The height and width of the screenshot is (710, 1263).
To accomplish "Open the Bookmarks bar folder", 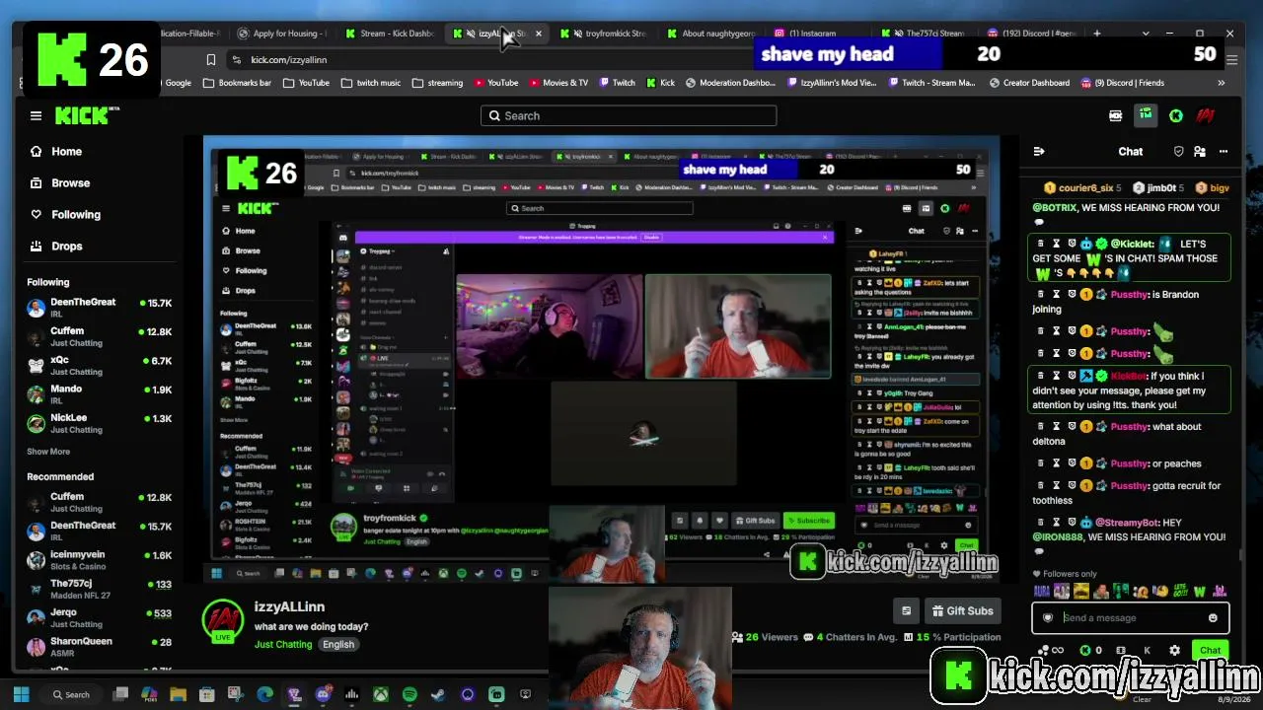I will point(237,83).
